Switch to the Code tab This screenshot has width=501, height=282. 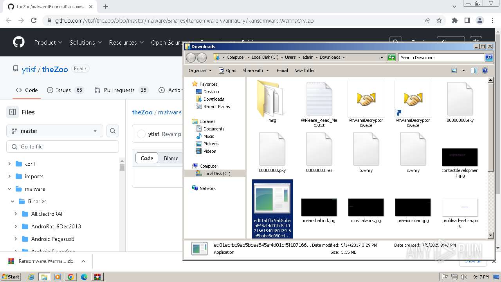[27, 90]
